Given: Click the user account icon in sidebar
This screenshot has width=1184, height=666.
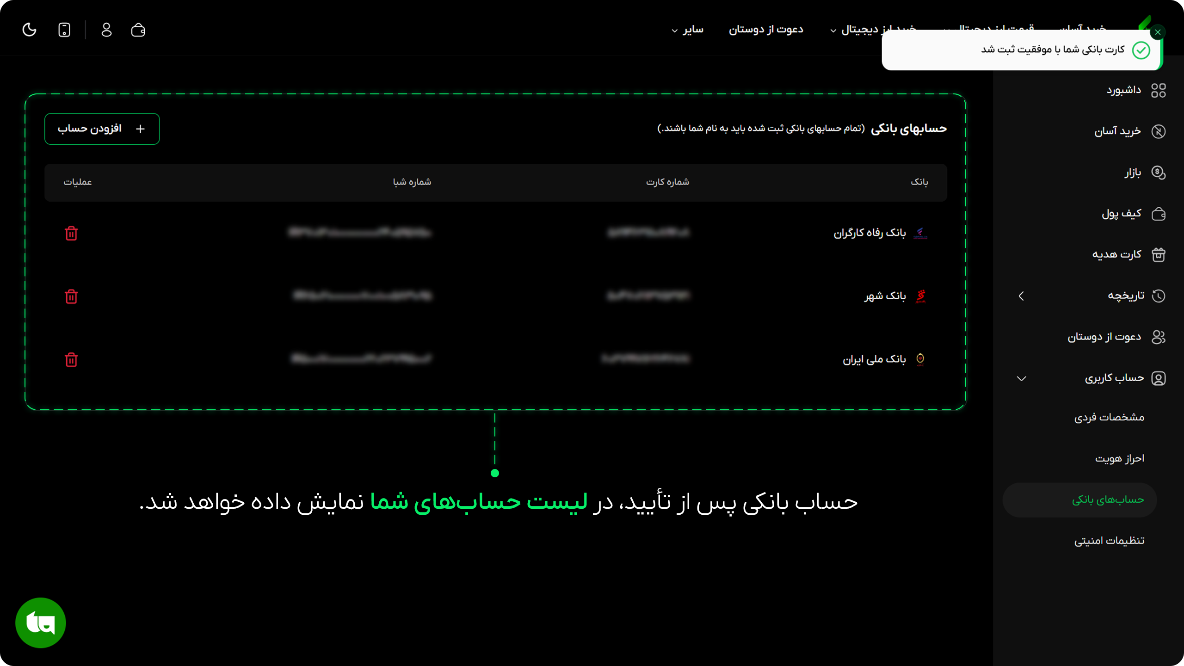Looking at the screenshot, I should tap(1159, 378).
